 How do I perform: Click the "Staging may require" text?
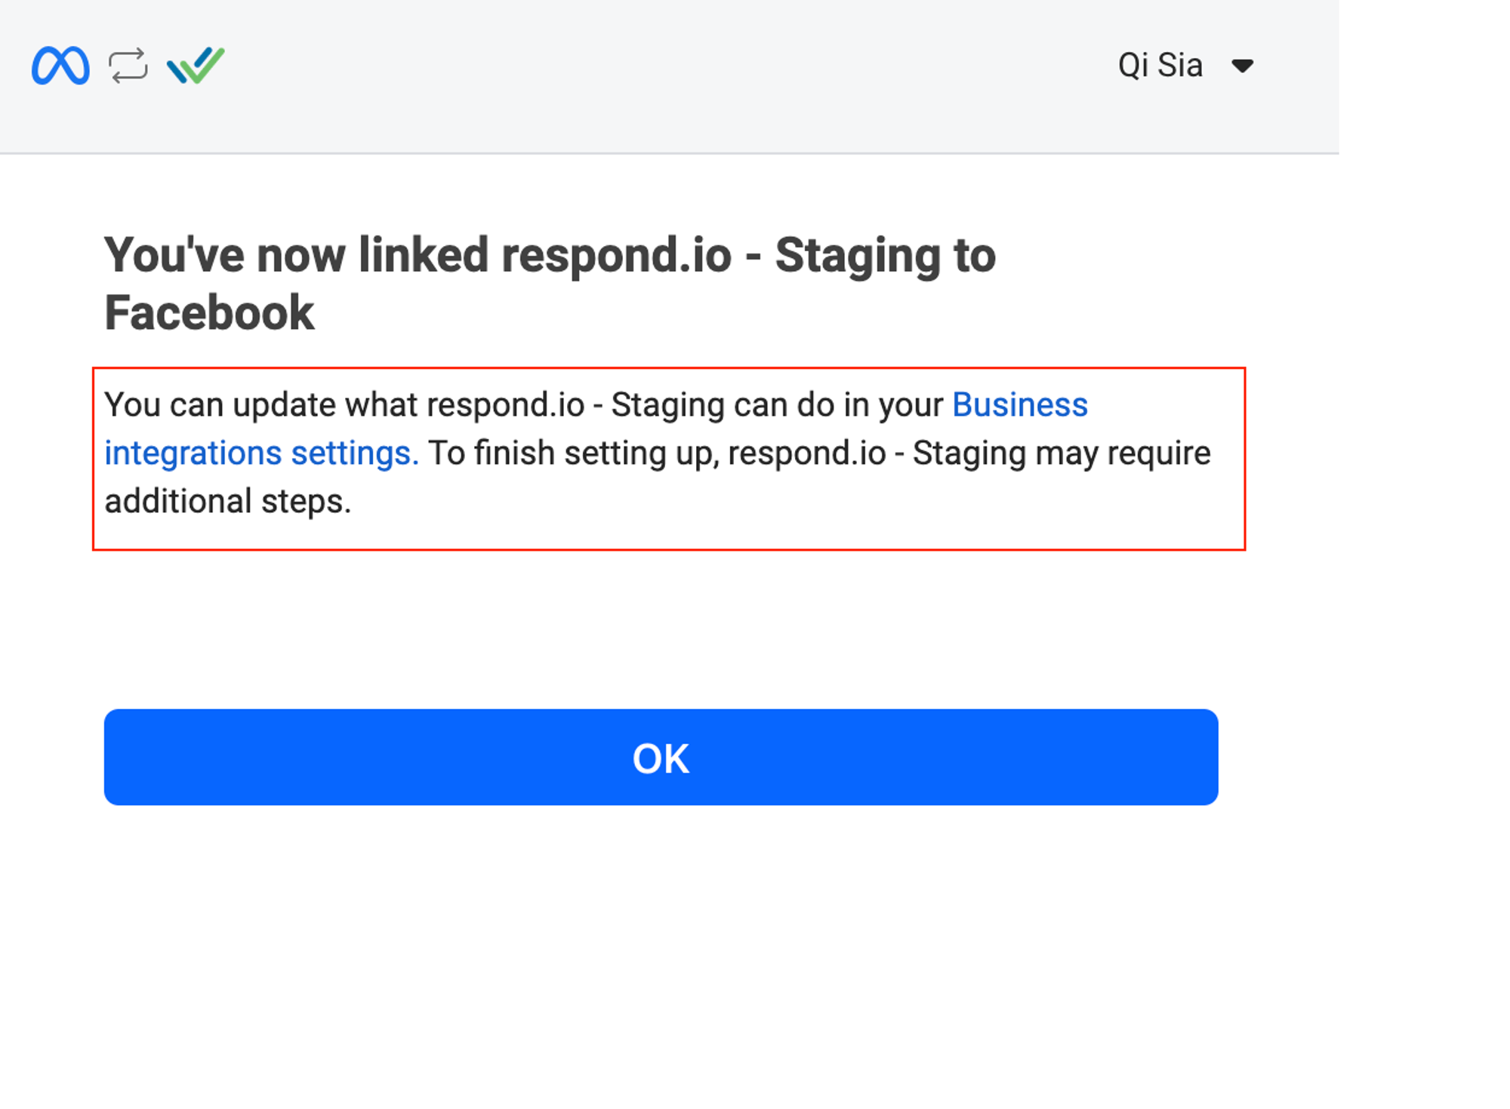[1061, 453]
